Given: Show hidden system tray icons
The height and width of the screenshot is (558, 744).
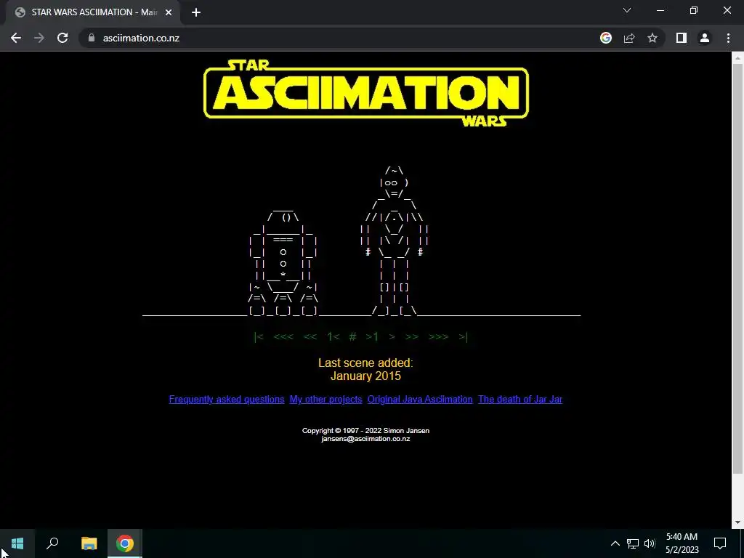Looking at the screenshot, I should click(x=615, y=543).
